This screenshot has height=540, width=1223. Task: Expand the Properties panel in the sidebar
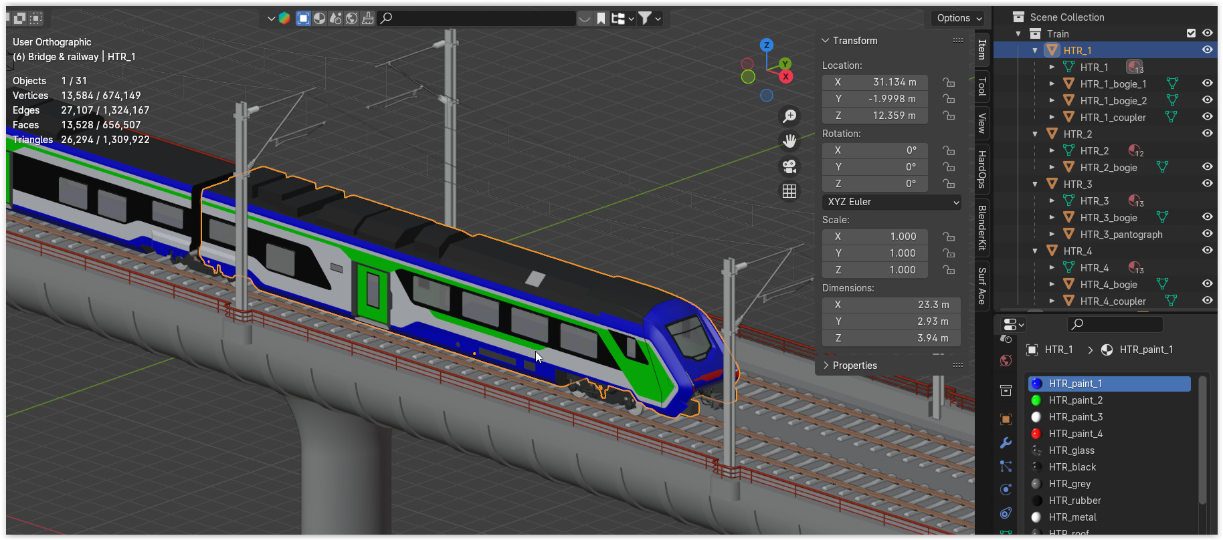click(826, 366)
